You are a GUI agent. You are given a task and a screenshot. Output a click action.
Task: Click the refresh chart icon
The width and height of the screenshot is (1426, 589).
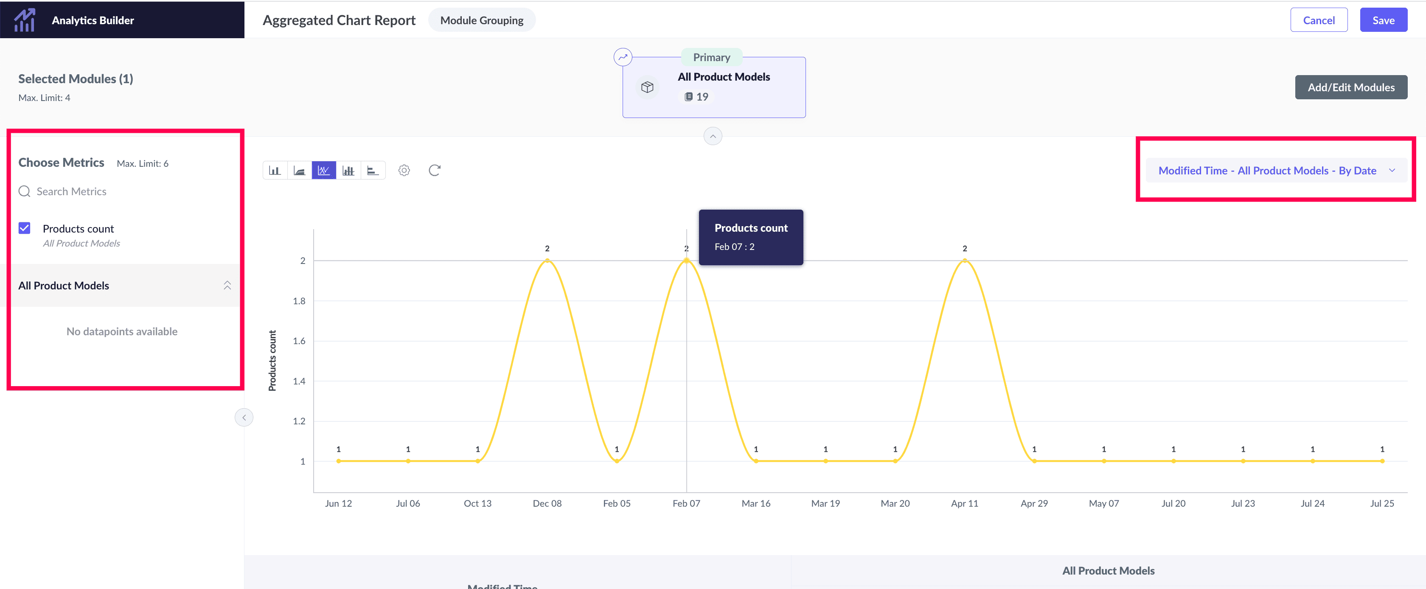[435, 171]
